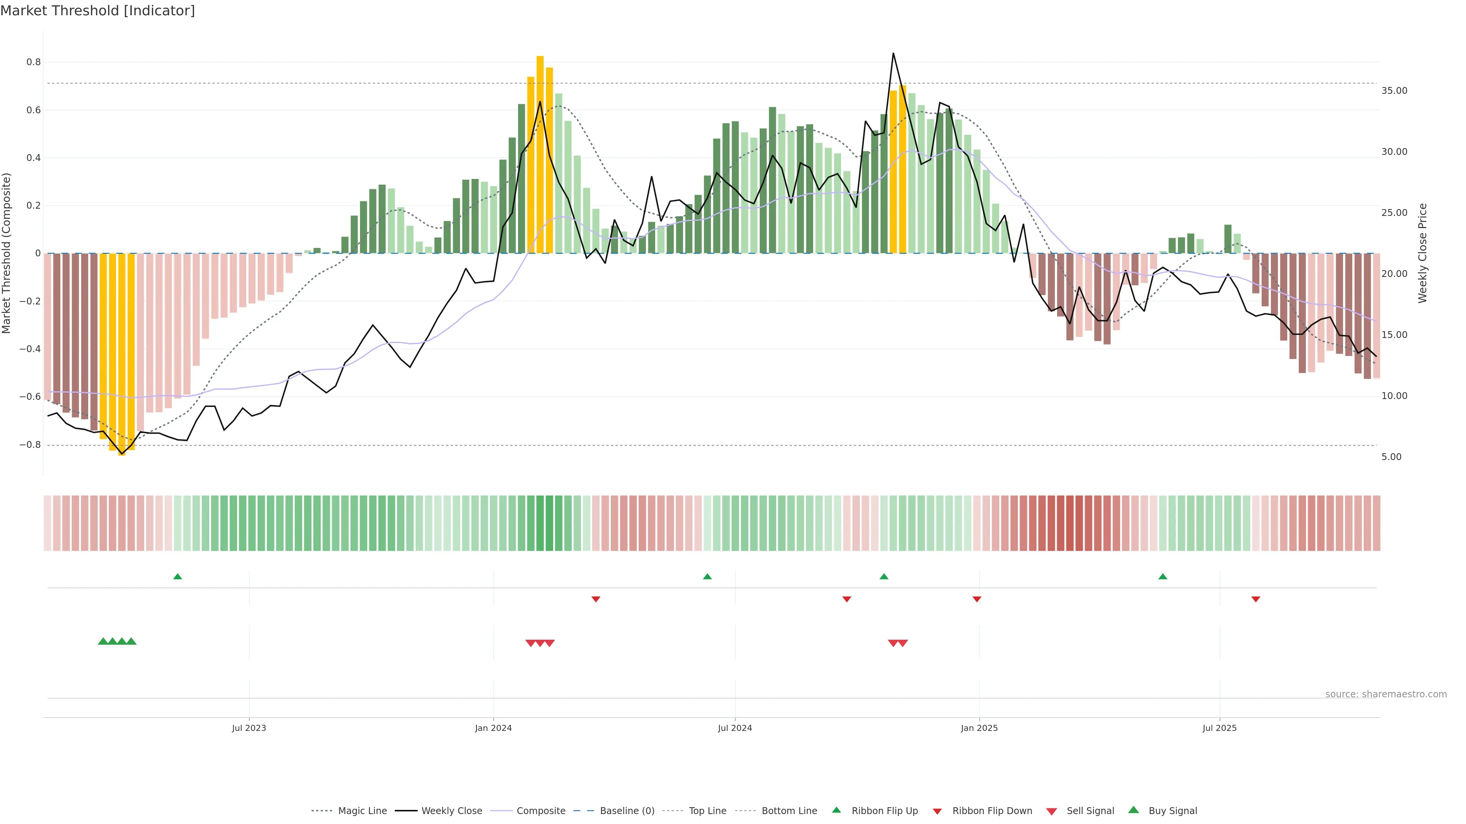Click the source: sharemaestro.com text
The width and height of the screenshot is (1466, 824).
1386,694
